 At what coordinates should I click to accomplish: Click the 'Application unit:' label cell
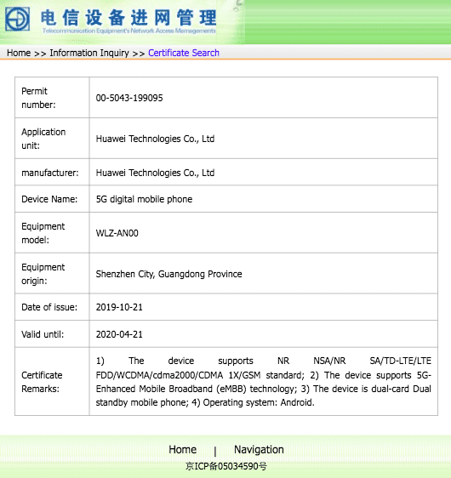coord(52,139)
